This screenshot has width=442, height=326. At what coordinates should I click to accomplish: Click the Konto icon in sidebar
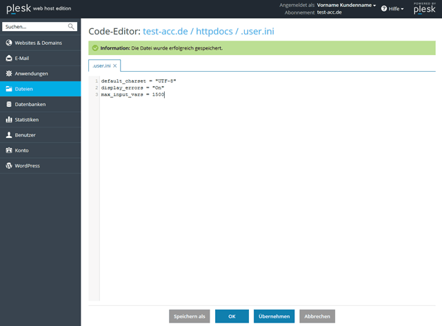[x=9, y=150]
